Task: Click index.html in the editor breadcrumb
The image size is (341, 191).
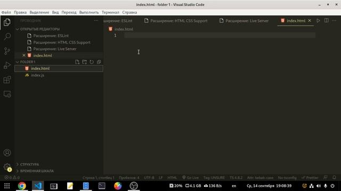Action: pyautogui.click(x=124, y=29)
